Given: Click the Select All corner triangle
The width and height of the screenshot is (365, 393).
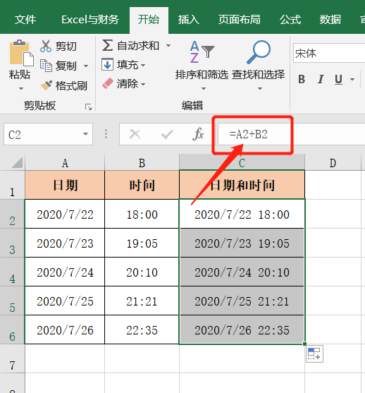Looking at the screenshot, I should (x=18, y=162).
